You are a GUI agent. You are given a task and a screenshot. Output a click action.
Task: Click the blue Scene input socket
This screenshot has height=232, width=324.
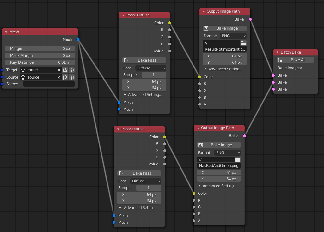point(2,84)
